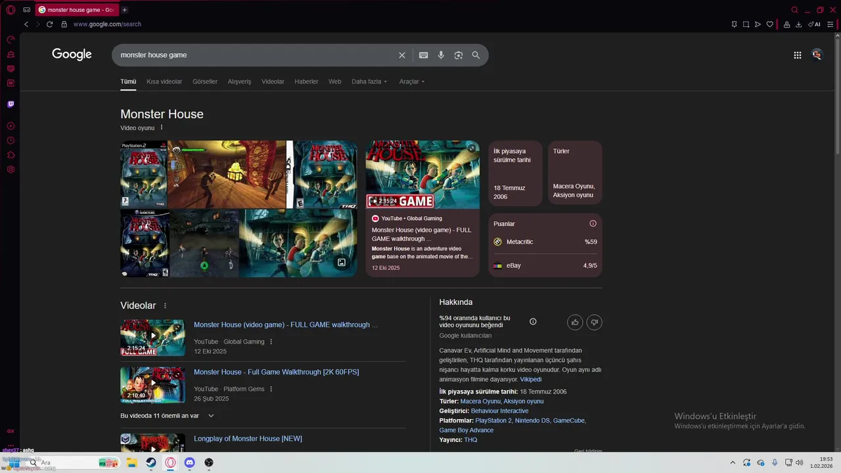Show hidden system tray icons chevron

(x=733, y=462)
